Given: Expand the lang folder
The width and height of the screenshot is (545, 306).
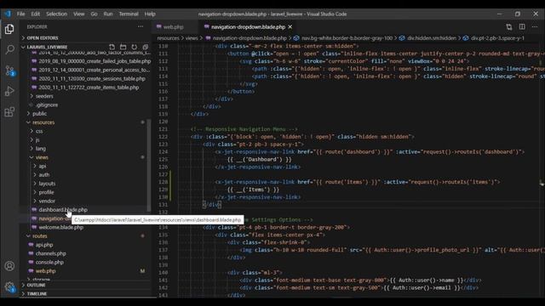Looking at the screenshot, I should coord(40,149).
